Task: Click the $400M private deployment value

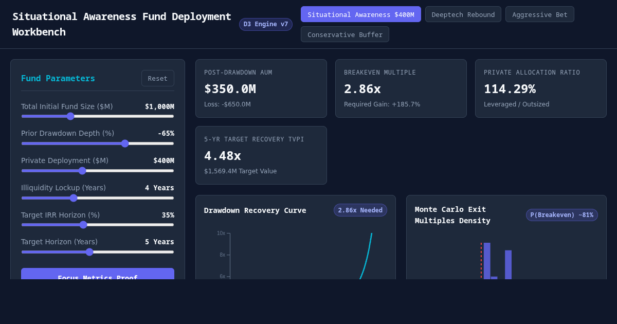Action: (x=164, y=160)
